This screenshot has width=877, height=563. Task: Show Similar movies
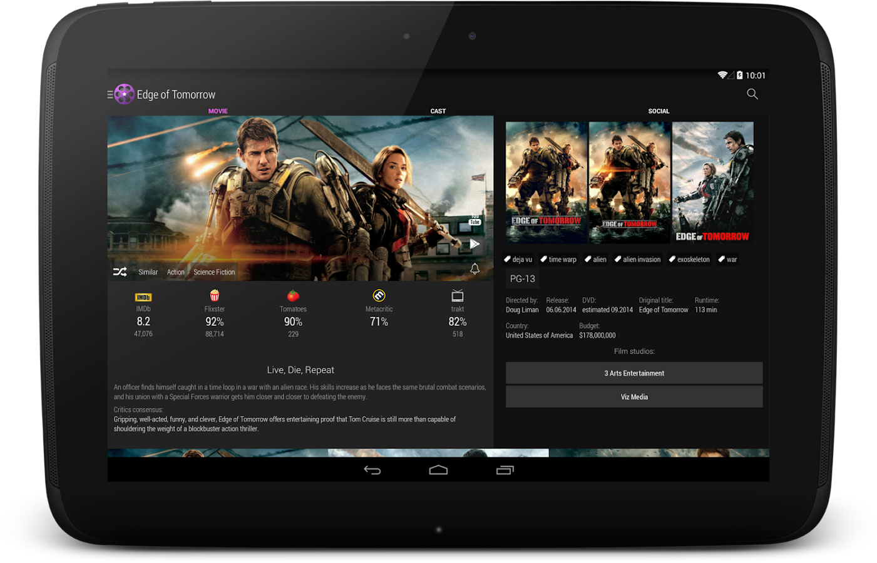[x=148, y=272]
